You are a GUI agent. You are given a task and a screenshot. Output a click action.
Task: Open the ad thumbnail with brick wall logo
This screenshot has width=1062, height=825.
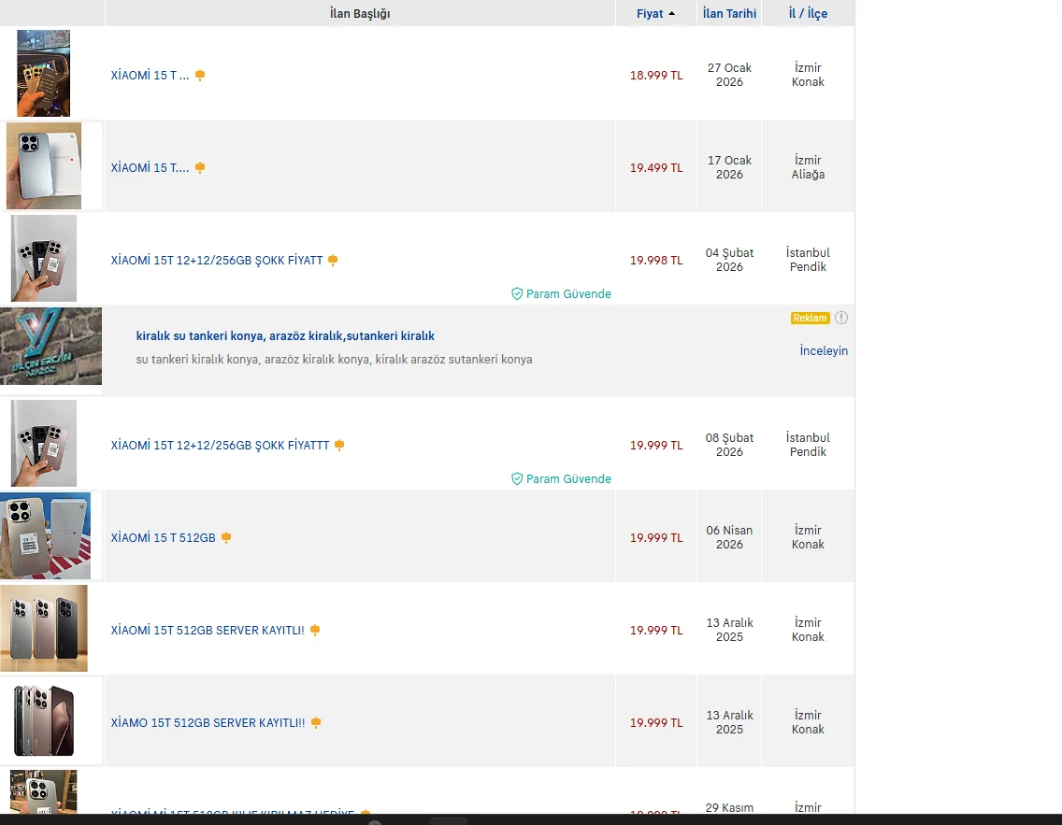[50, 347]
